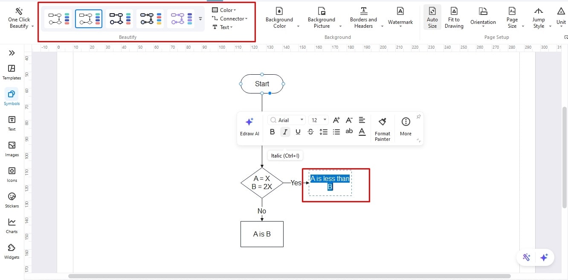Screen dimensions: 568x280
Task: Choose the fourth beautify theme thumbnail
Action: click(150, 19)
